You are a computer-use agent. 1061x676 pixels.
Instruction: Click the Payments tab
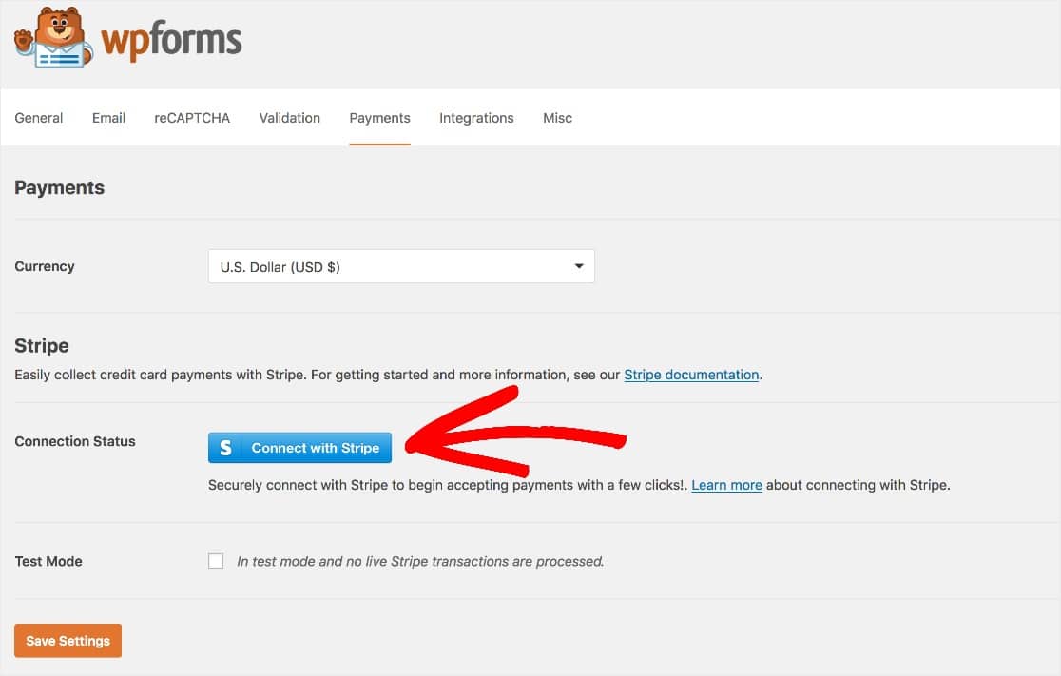379,118
